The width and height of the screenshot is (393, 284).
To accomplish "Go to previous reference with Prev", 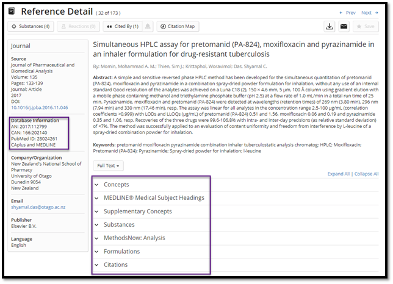I will click(x=348, y=13).
